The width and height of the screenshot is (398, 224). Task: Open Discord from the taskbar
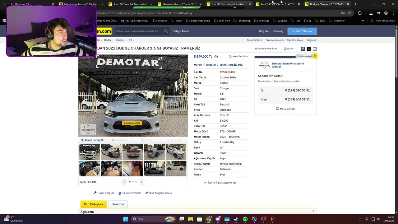pyautogui.click(x=218, y=219)
